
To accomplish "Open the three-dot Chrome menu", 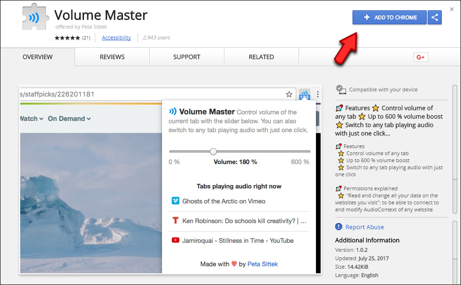I will click(x=317, y=94).
